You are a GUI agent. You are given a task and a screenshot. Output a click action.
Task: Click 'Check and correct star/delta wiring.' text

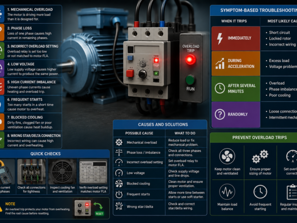pyautogui.click(x=181, y=206)
